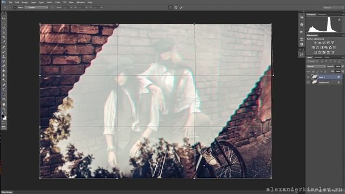Commit the transform with the checkmark

[181, 8]
